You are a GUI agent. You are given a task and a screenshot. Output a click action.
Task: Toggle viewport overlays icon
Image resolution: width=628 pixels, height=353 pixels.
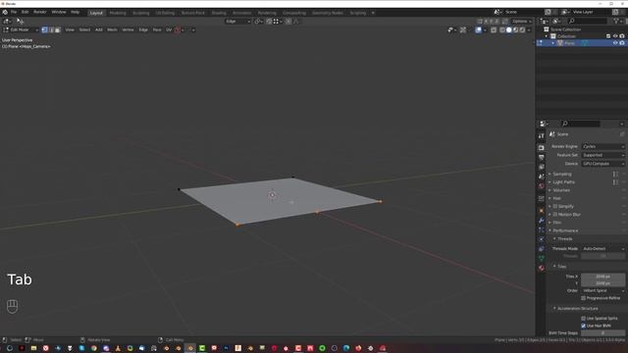tap(478, 29)
